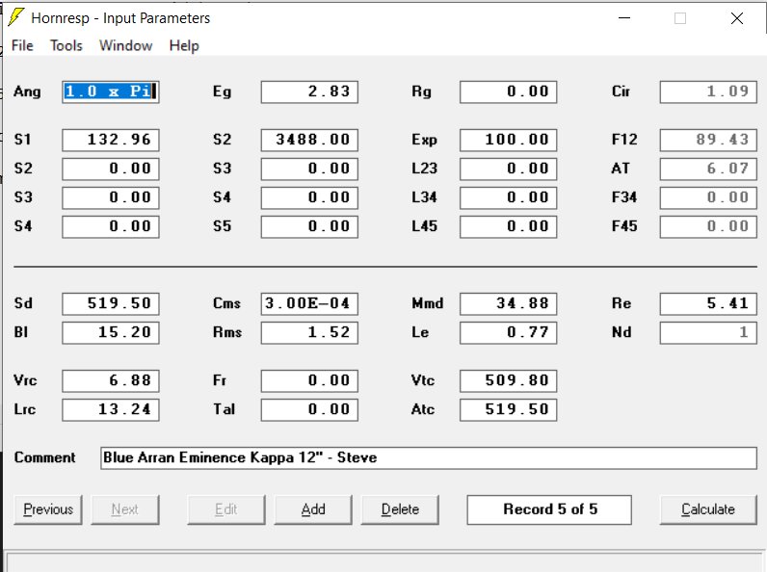The image size is (767, 572).
Task: Click the F45 value field
Action: pos(708,226)
